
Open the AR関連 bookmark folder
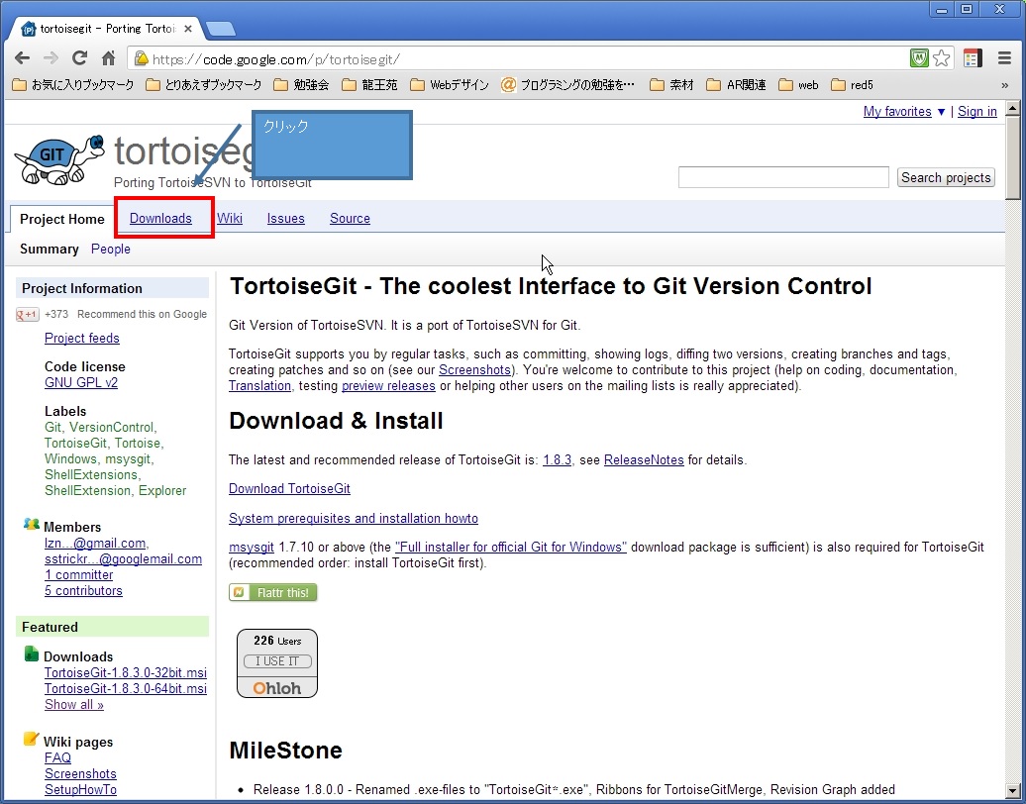736,85
